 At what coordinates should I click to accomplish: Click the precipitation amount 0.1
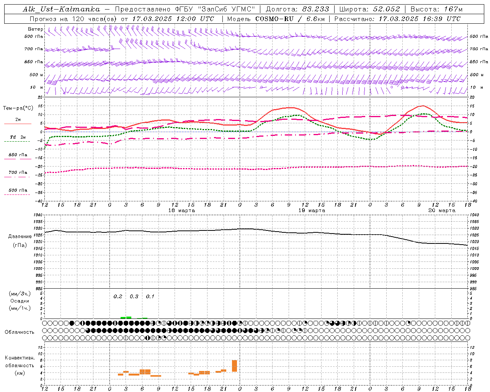pyautogui.click(x=150, y=297)
